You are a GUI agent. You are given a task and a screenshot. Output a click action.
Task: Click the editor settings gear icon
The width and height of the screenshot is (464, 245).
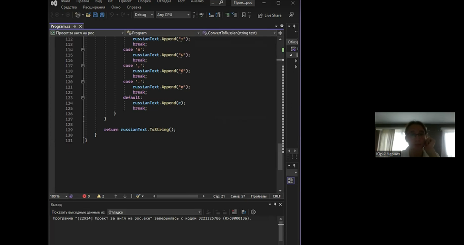pos(282,26)
